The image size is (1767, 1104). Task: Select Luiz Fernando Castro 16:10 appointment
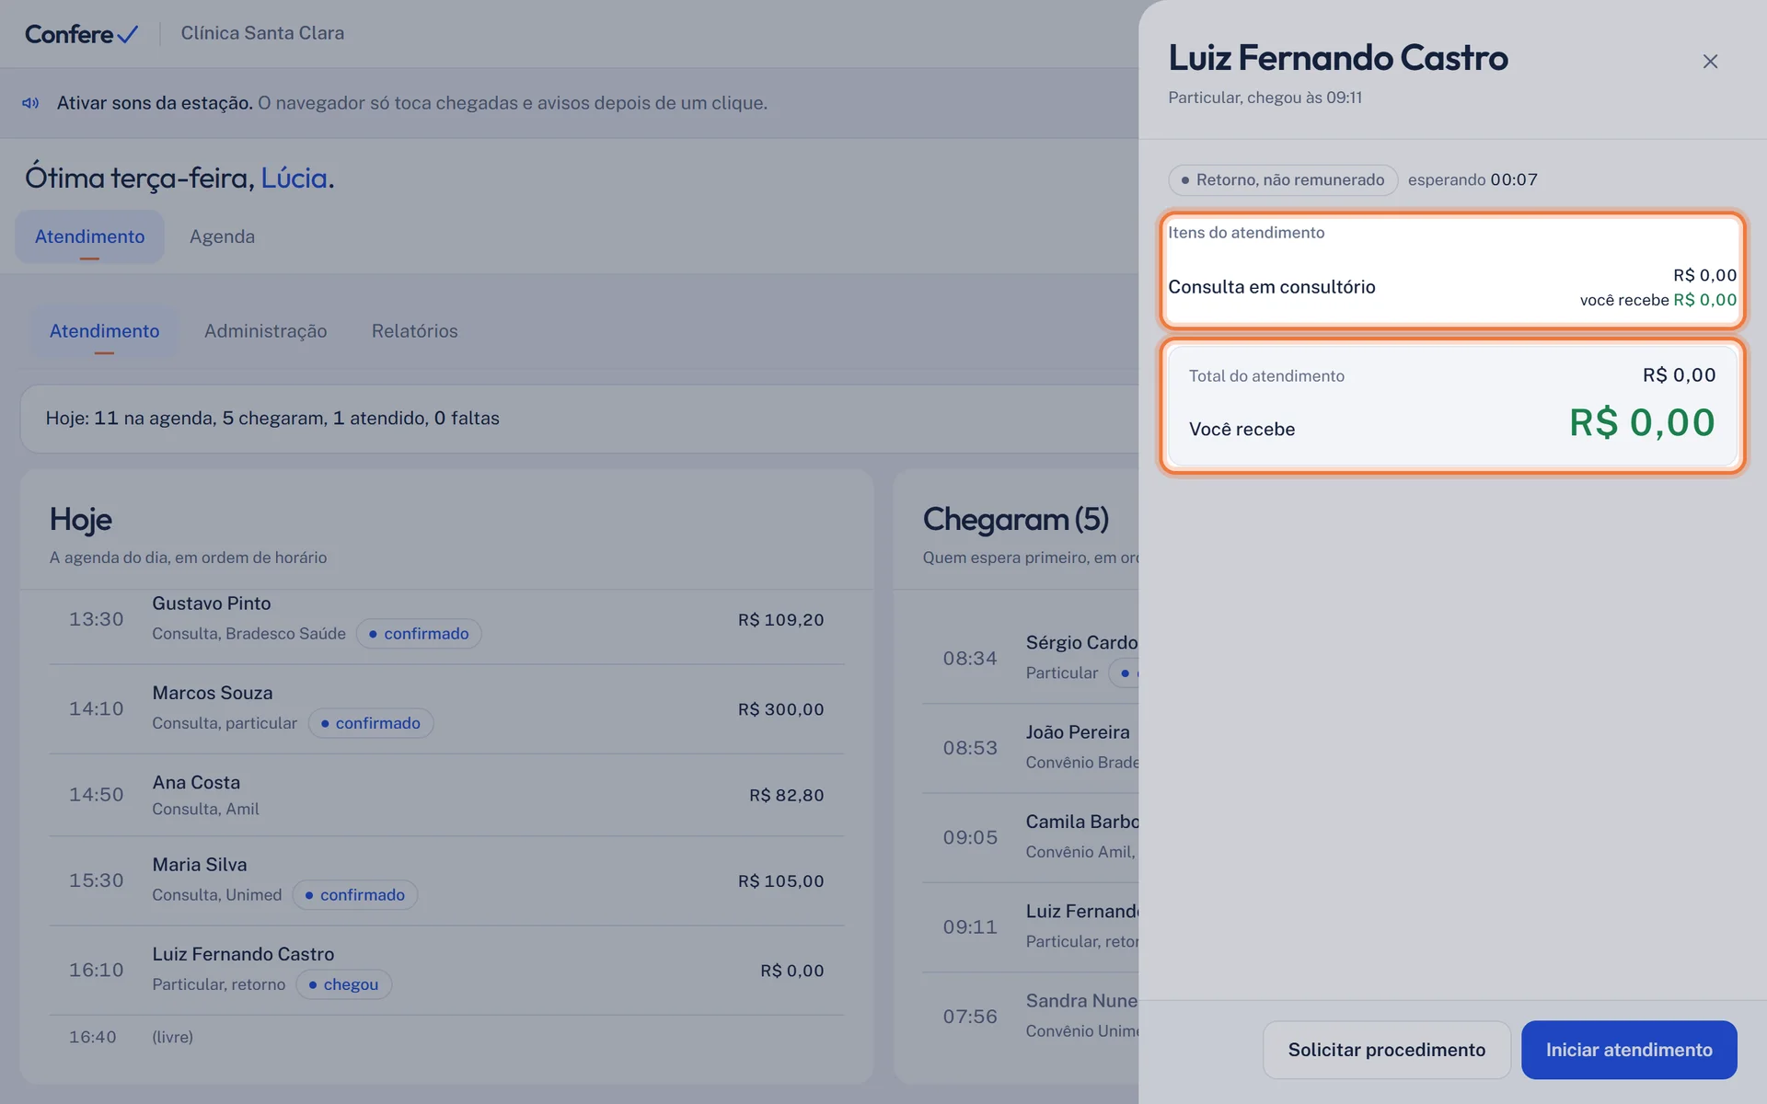446,970
